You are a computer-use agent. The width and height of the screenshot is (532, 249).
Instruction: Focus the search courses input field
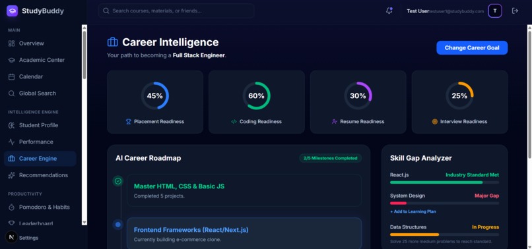tap(176, 11)
